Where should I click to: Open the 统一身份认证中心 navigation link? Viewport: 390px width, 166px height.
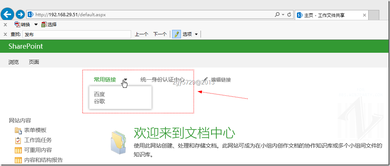pyautogui.click(x=162, y=80)
